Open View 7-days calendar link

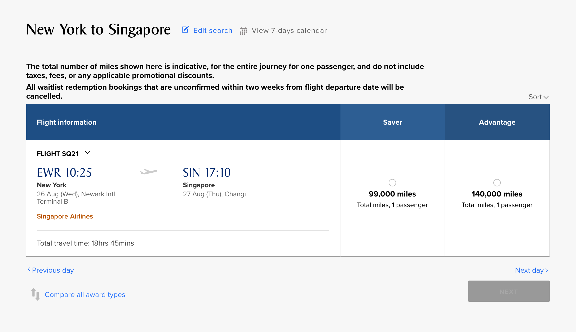coord(289,30)
